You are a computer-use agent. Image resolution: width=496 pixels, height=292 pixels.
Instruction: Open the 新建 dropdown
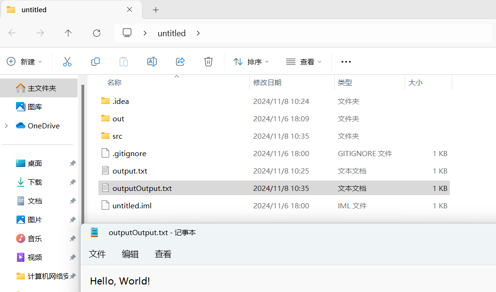24,62
